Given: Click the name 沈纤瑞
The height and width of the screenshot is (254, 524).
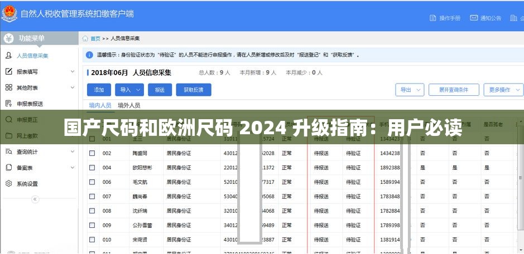Looking at the screenshot, I should (x=140, y=211).
